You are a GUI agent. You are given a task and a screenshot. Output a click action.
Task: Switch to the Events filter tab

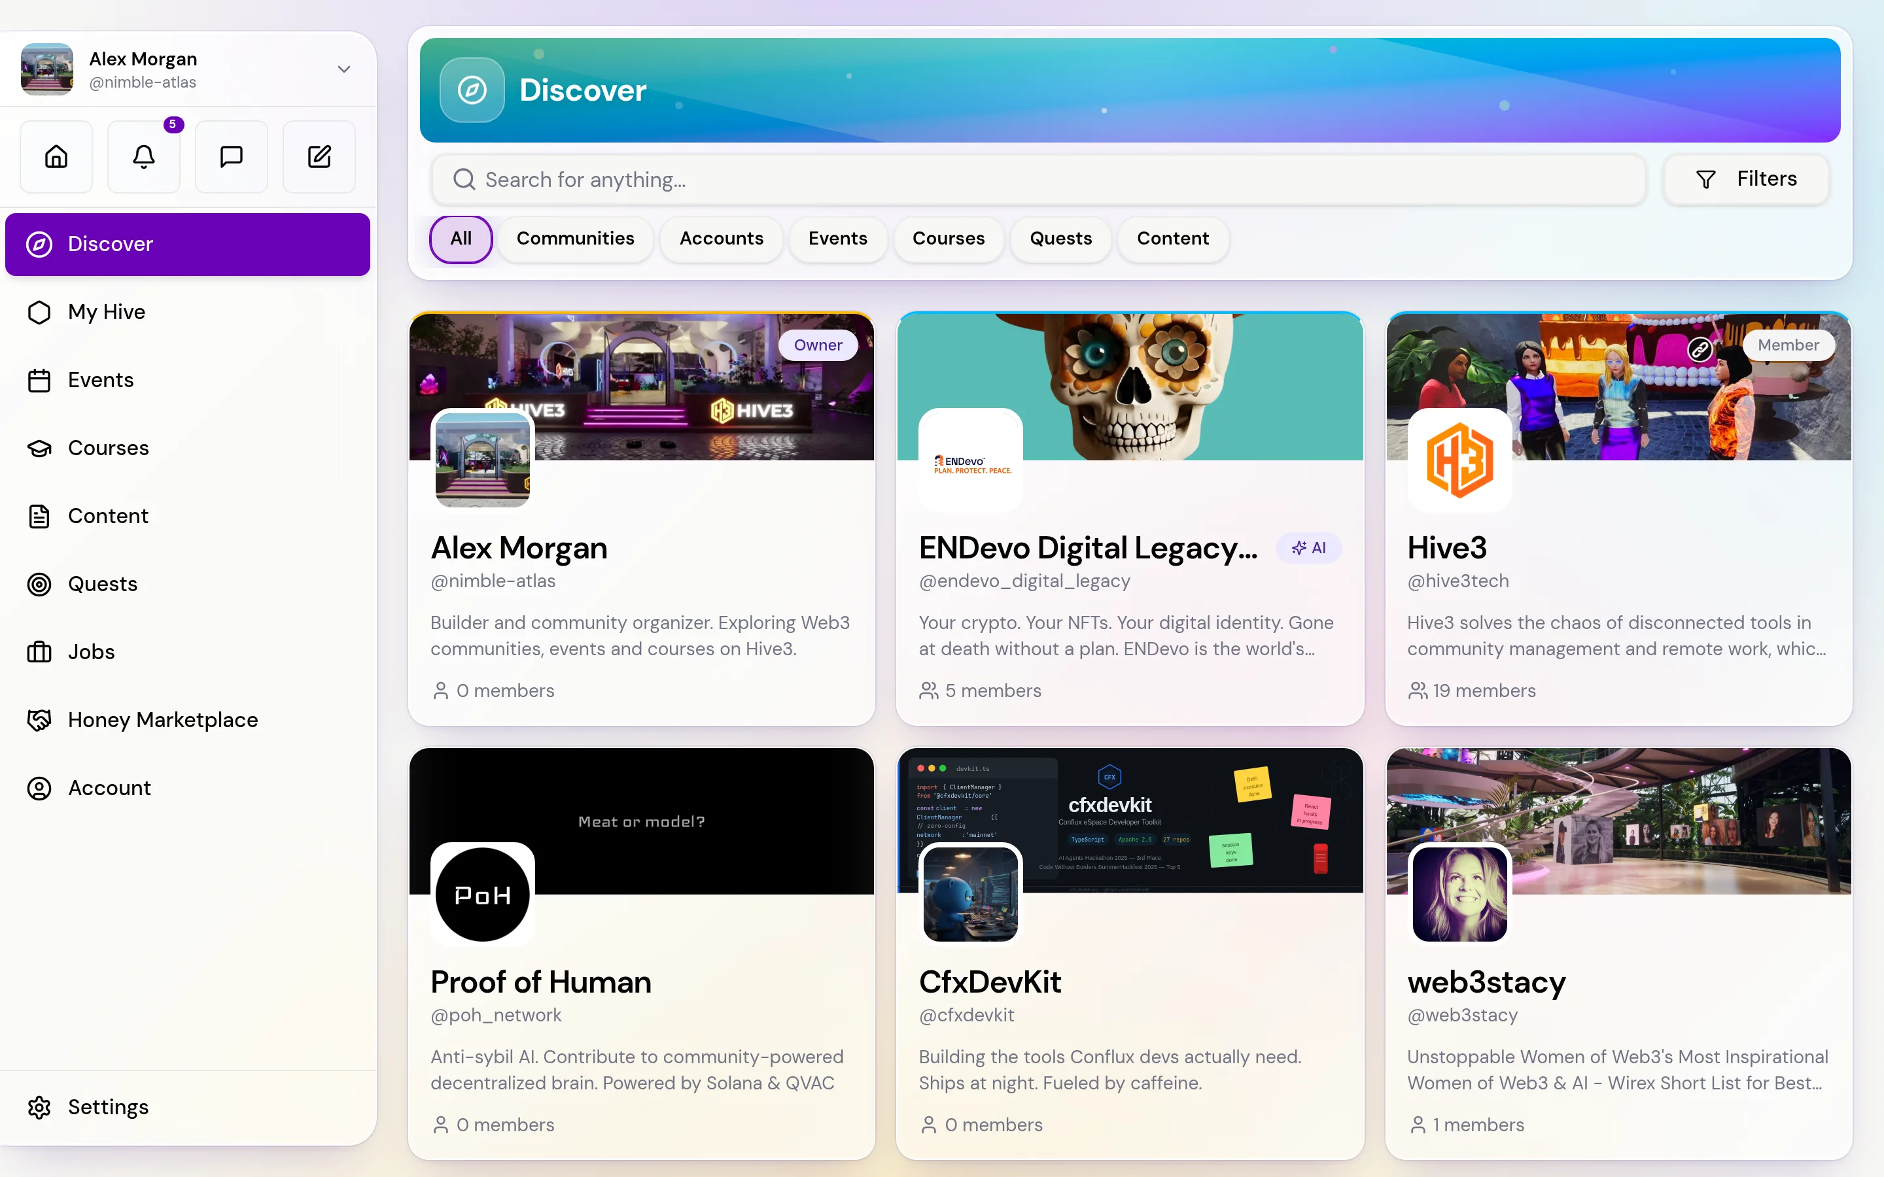click(838, 238)
